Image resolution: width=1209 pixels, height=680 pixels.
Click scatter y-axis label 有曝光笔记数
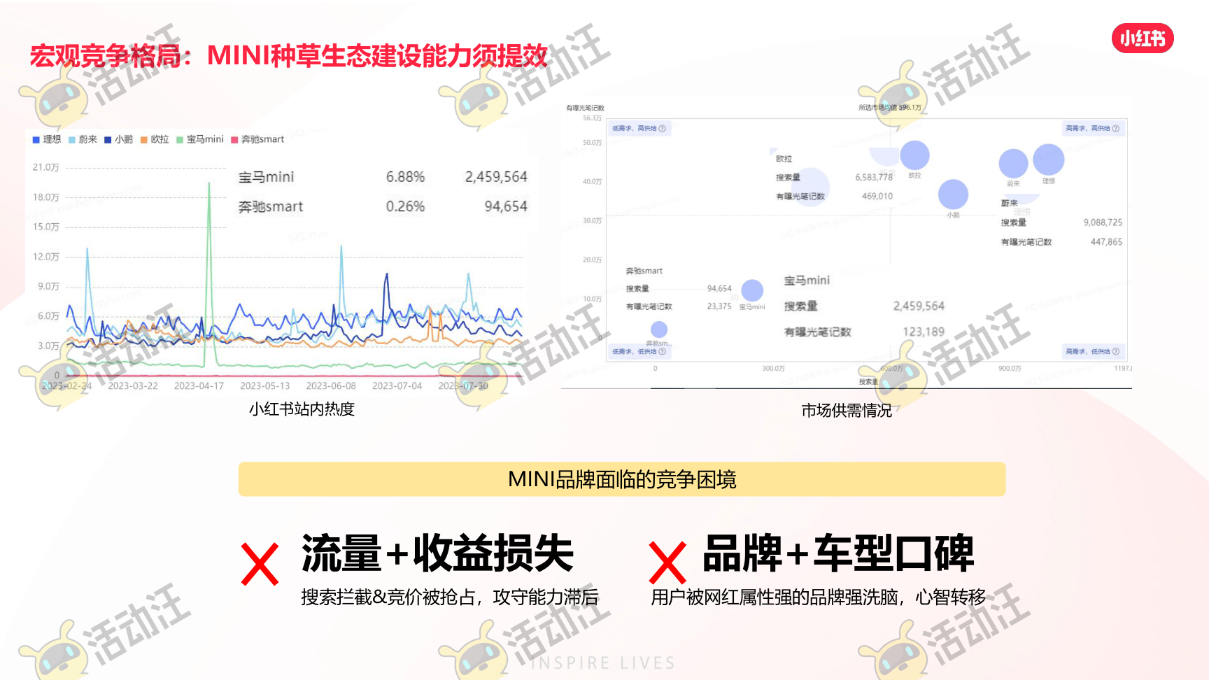click(x=585, y=108)
